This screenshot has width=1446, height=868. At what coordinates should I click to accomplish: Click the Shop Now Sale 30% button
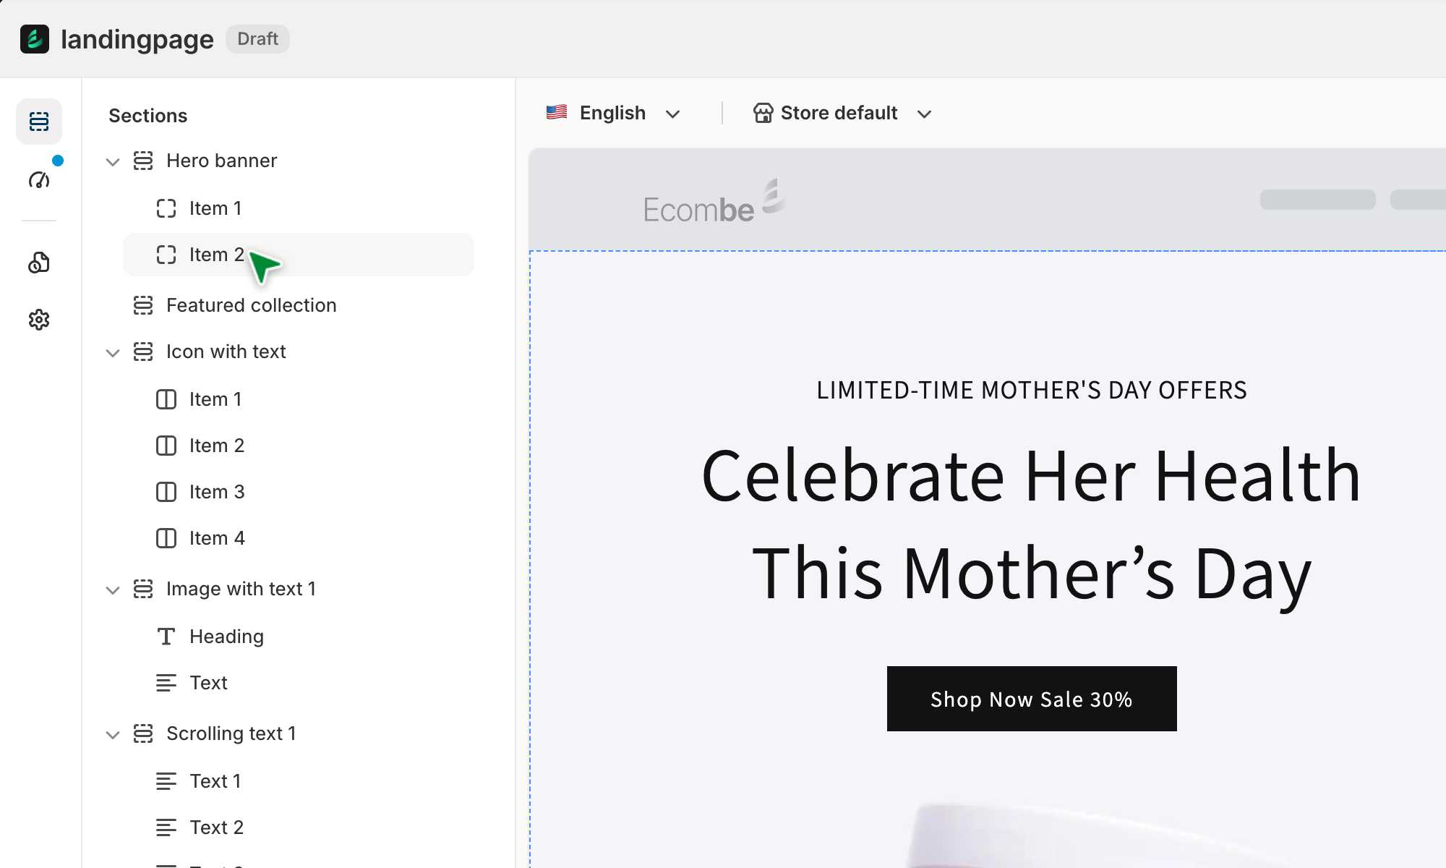(1031, 699)
